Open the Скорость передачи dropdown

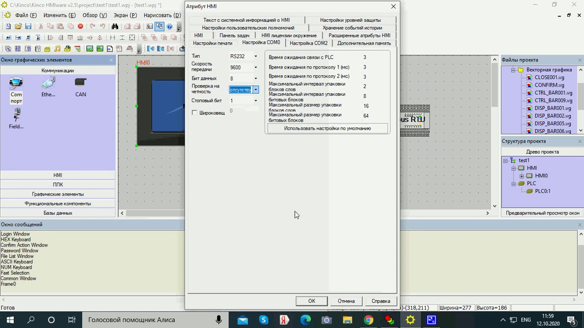(x=255, y=67)
